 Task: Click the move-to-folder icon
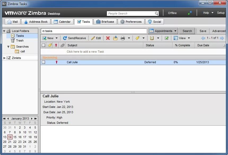pyautogui.click(x=115, y=38)
